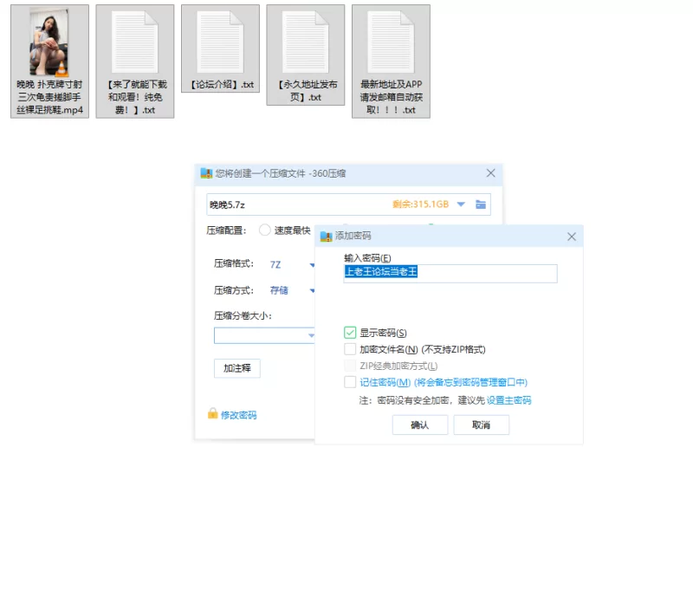Click the 设置主密码 link
The image size is (693, 590).
point(508,400)
